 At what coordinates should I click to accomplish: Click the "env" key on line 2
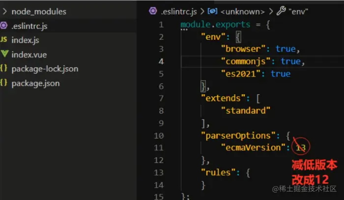point(213,37)
